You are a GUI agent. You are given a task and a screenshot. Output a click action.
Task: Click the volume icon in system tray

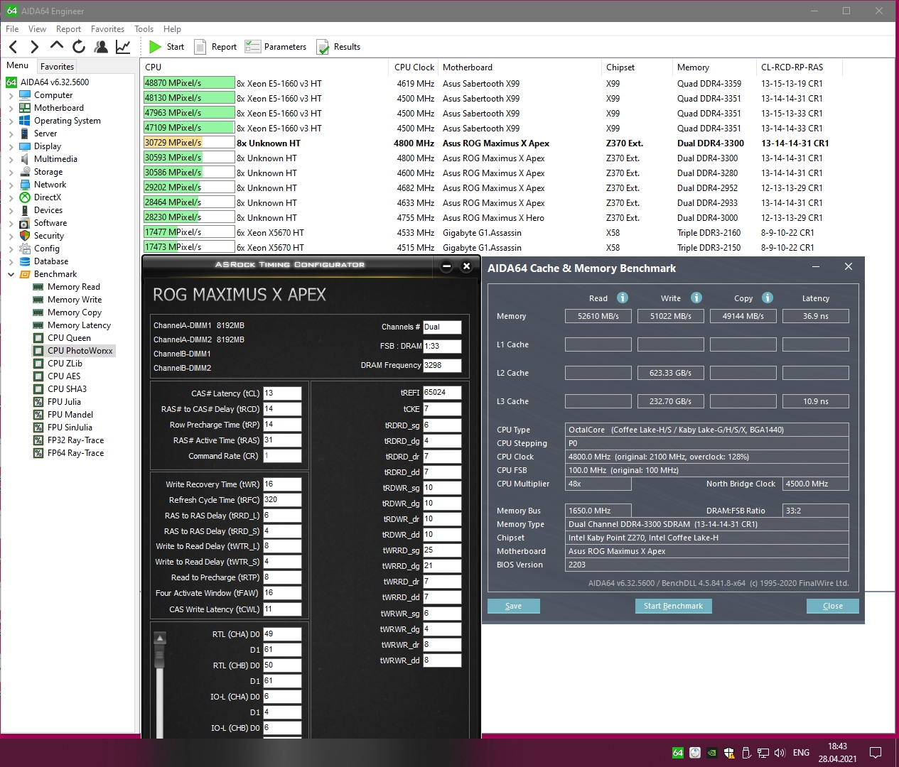click(x=780, y=753)
